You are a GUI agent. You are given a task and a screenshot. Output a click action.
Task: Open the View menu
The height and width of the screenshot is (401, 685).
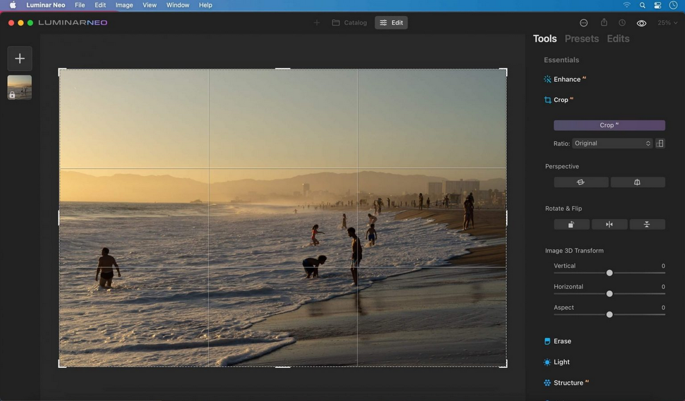pos(149,5)
